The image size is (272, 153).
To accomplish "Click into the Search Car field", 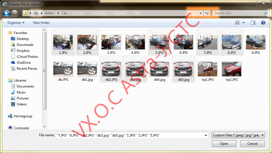I will pos(239,13).
